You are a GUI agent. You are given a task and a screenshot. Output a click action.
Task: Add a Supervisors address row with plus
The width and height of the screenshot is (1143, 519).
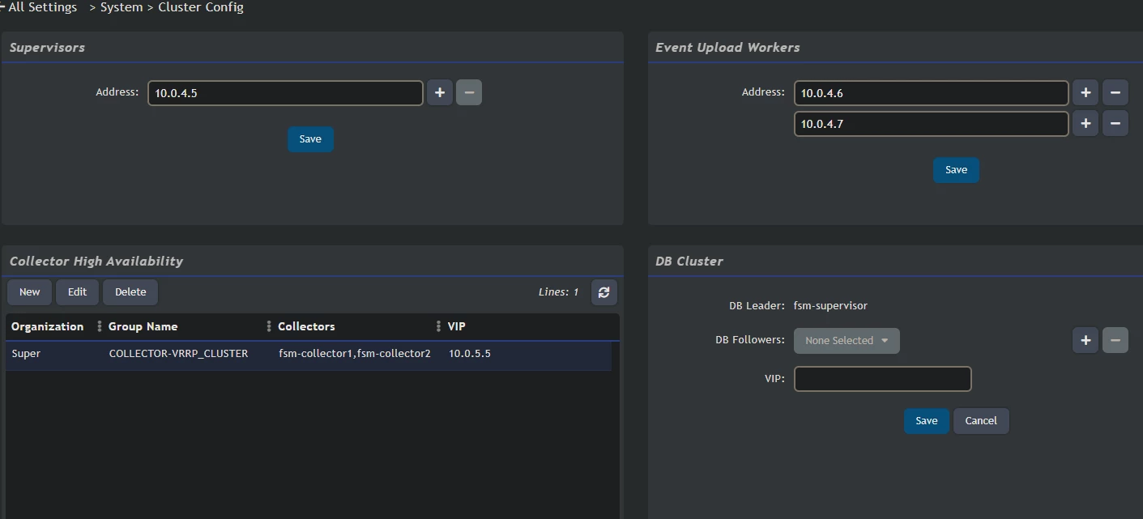click(x=440, y=93)
